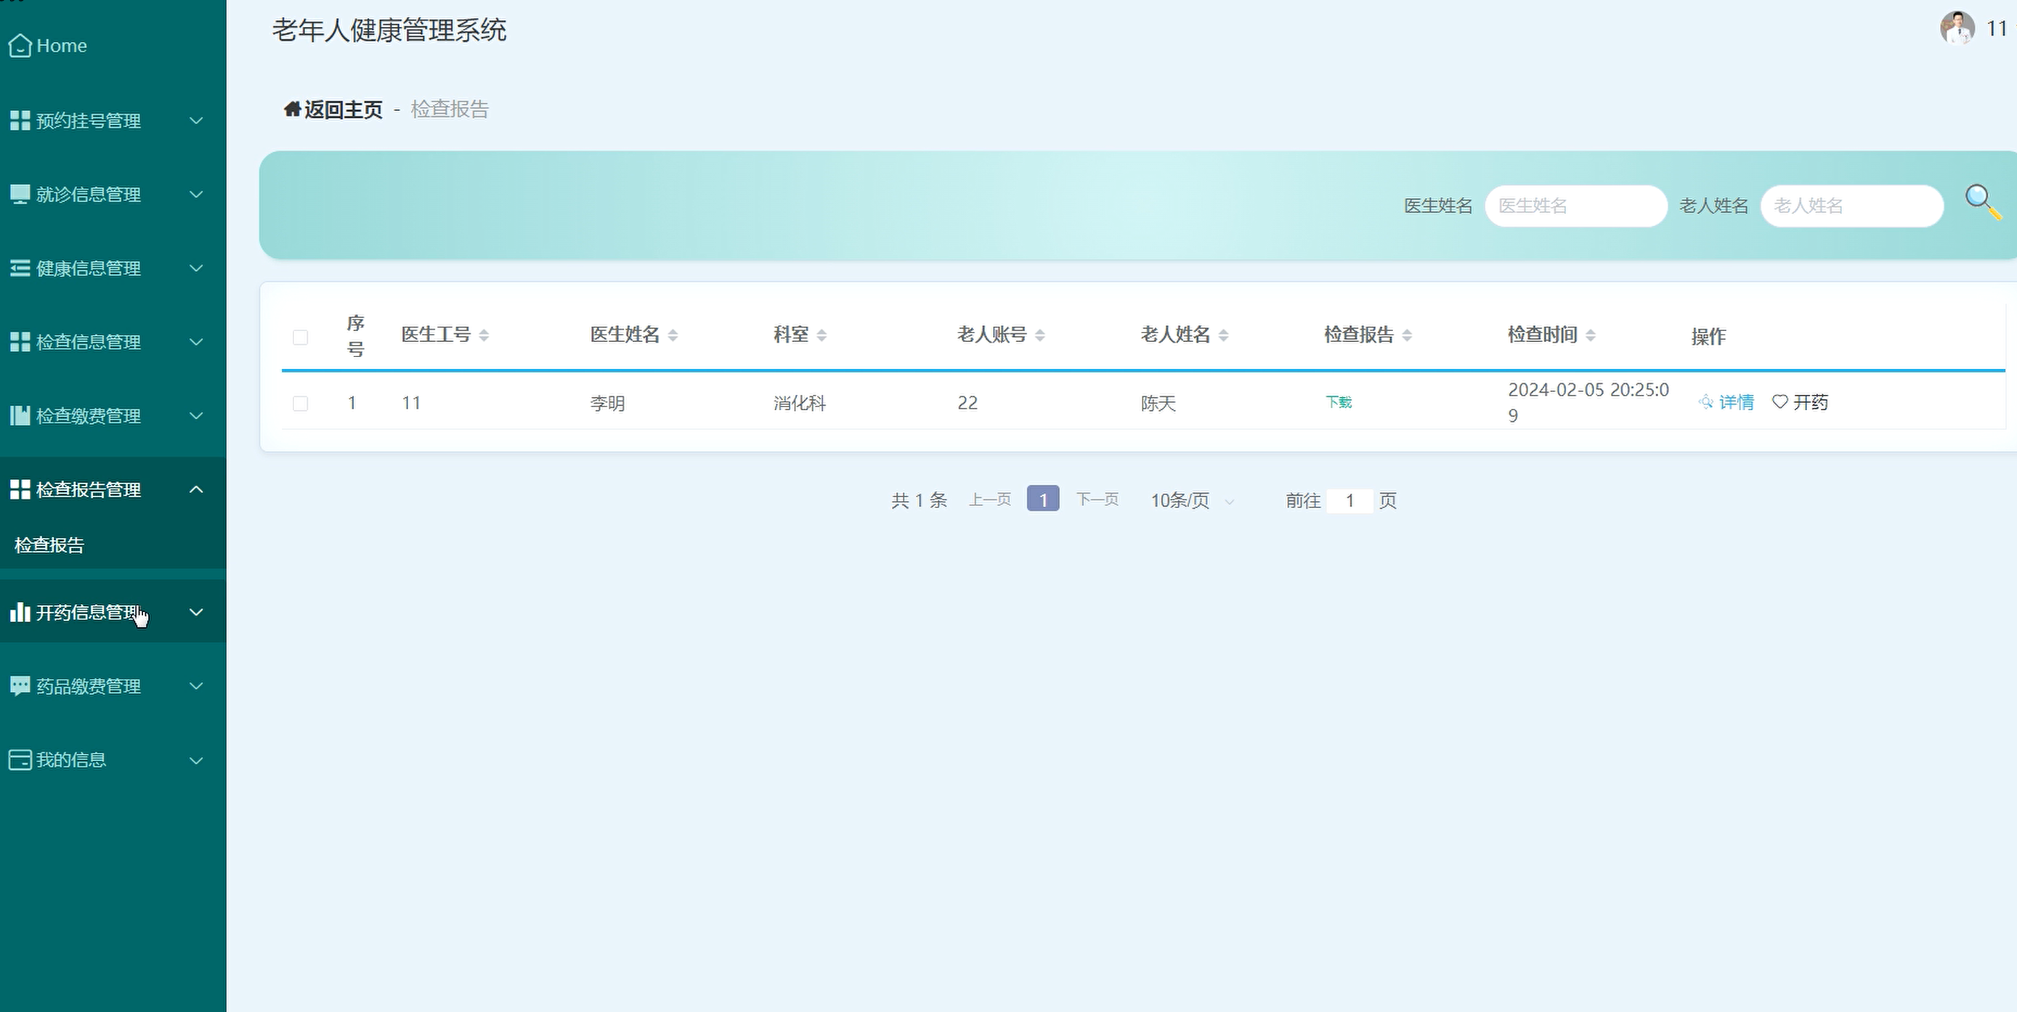Image resolution: width=2017 pixels, height=1012 pixels.
Task: Sort by 检查时间 using sort arrows
Action: [x=1590, y=335]
